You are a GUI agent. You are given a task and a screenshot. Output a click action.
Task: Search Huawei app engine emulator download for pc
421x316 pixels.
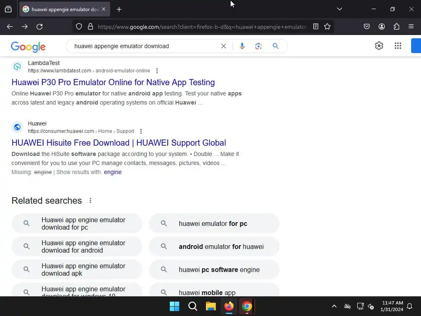(x=77, y=223)
